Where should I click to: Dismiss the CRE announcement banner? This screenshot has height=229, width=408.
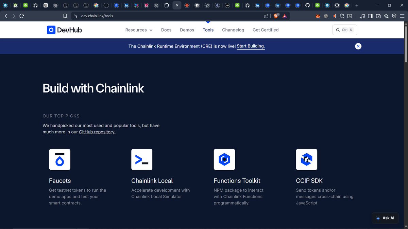tap(358, 46)
